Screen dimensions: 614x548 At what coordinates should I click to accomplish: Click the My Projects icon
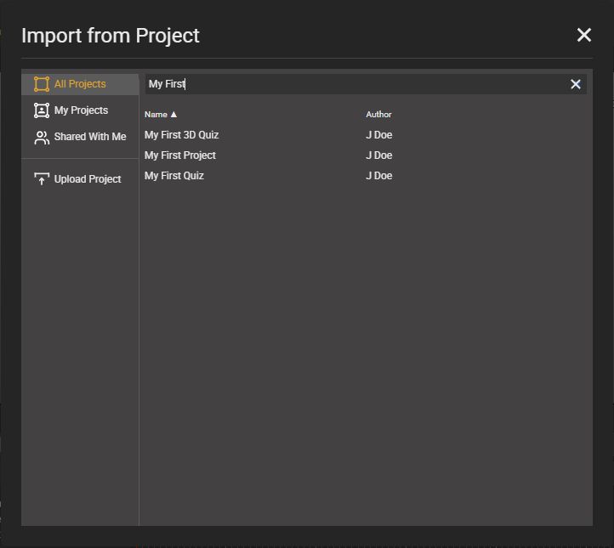point(42,110)
